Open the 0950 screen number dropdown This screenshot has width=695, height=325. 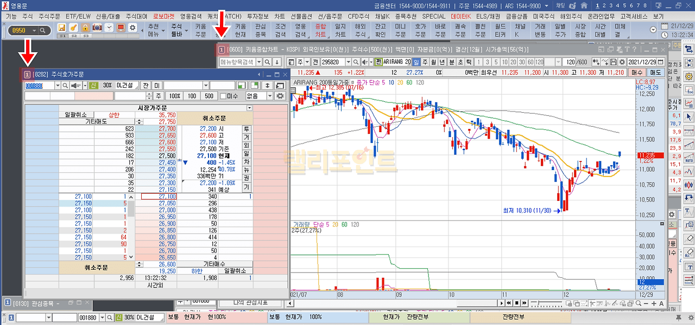(42, 31)
